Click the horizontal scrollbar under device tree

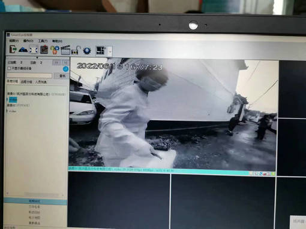click(x=35, y=194)
